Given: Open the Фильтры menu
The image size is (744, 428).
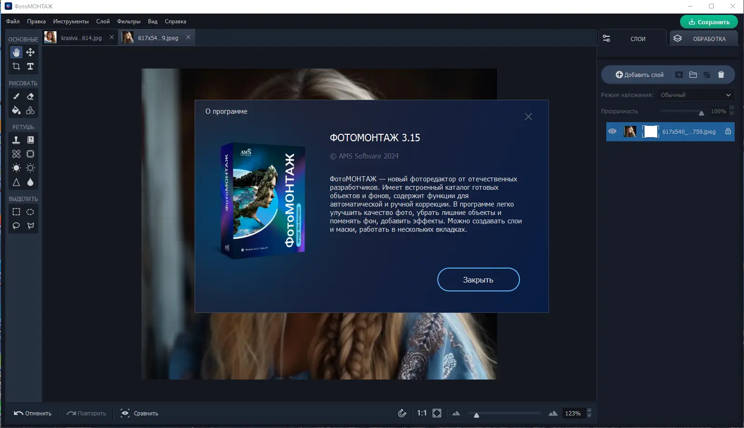Looking at the screenshot, I should click(129, 21).
